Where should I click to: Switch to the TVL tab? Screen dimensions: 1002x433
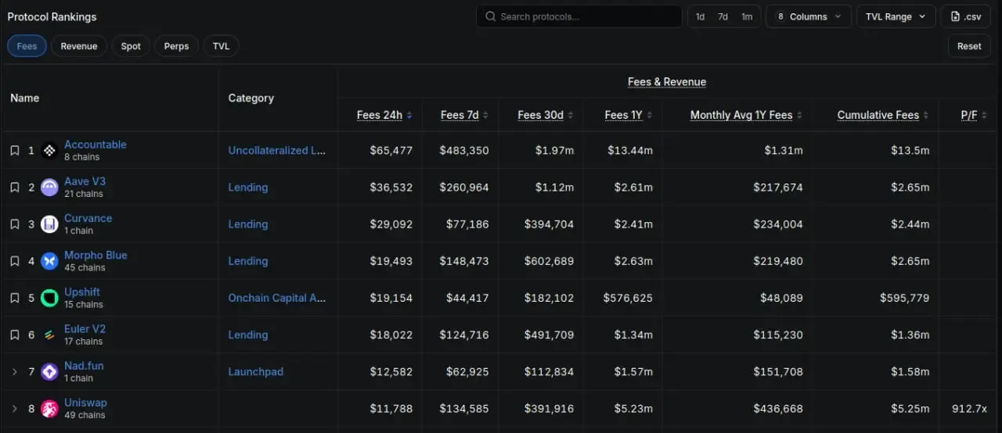(222, 46)
